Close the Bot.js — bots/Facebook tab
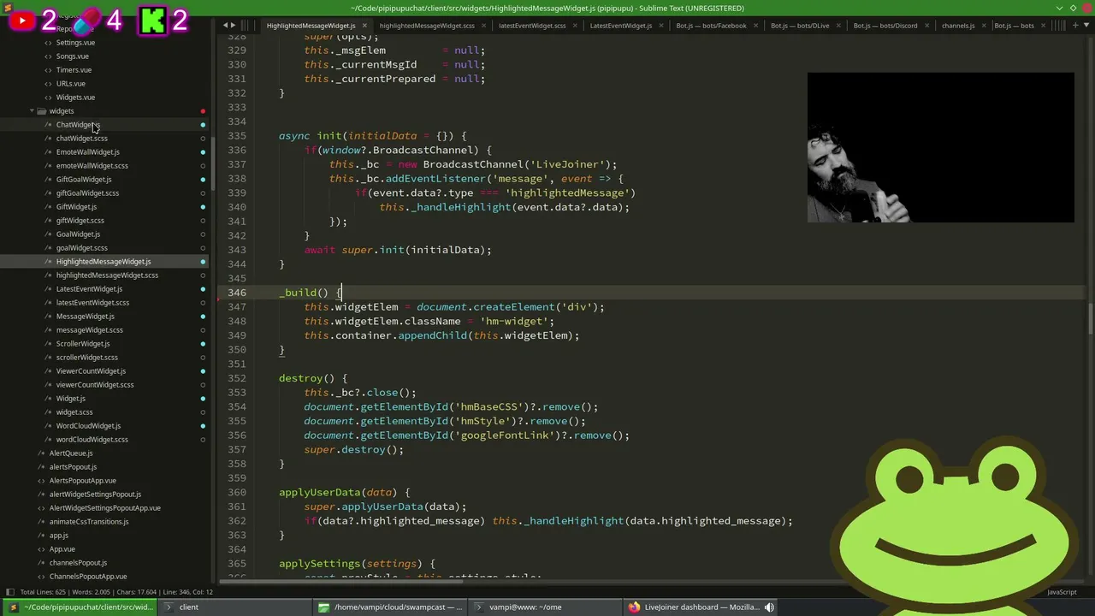 click(x=755, y=26)
